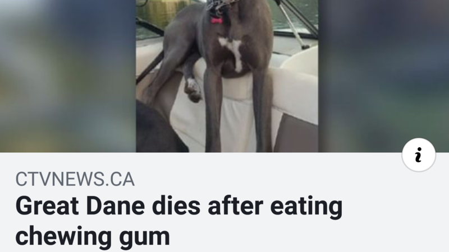This screenshot has height=252, width=449.
Task: Click the CTVNEWS.CA source label
Action: [x=75, y=179]
